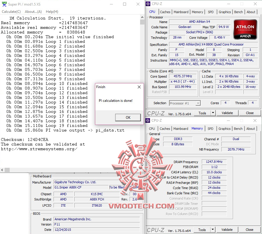262x234 pixels.
Task: Minimize the lower CPU-Z Memory window
Action: tap(228, 121)
